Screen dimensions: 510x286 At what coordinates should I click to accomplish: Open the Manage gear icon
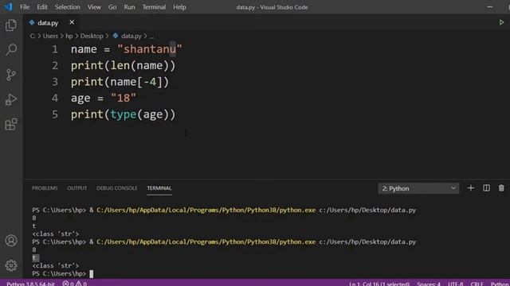point(11,265)
